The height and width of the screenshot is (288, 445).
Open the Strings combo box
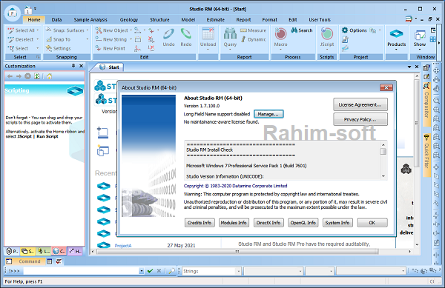(x=211, y=271)
